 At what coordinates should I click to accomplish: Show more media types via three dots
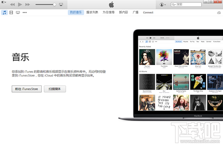point(25,13)
